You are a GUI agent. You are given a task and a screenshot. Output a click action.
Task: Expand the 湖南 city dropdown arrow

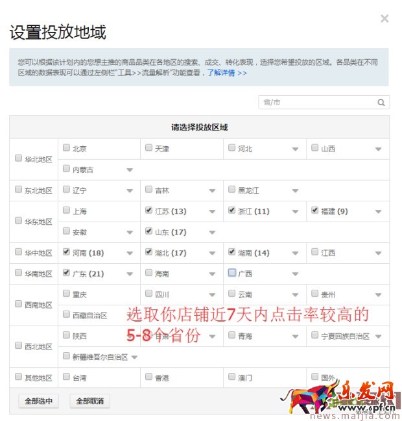[295, 253]
